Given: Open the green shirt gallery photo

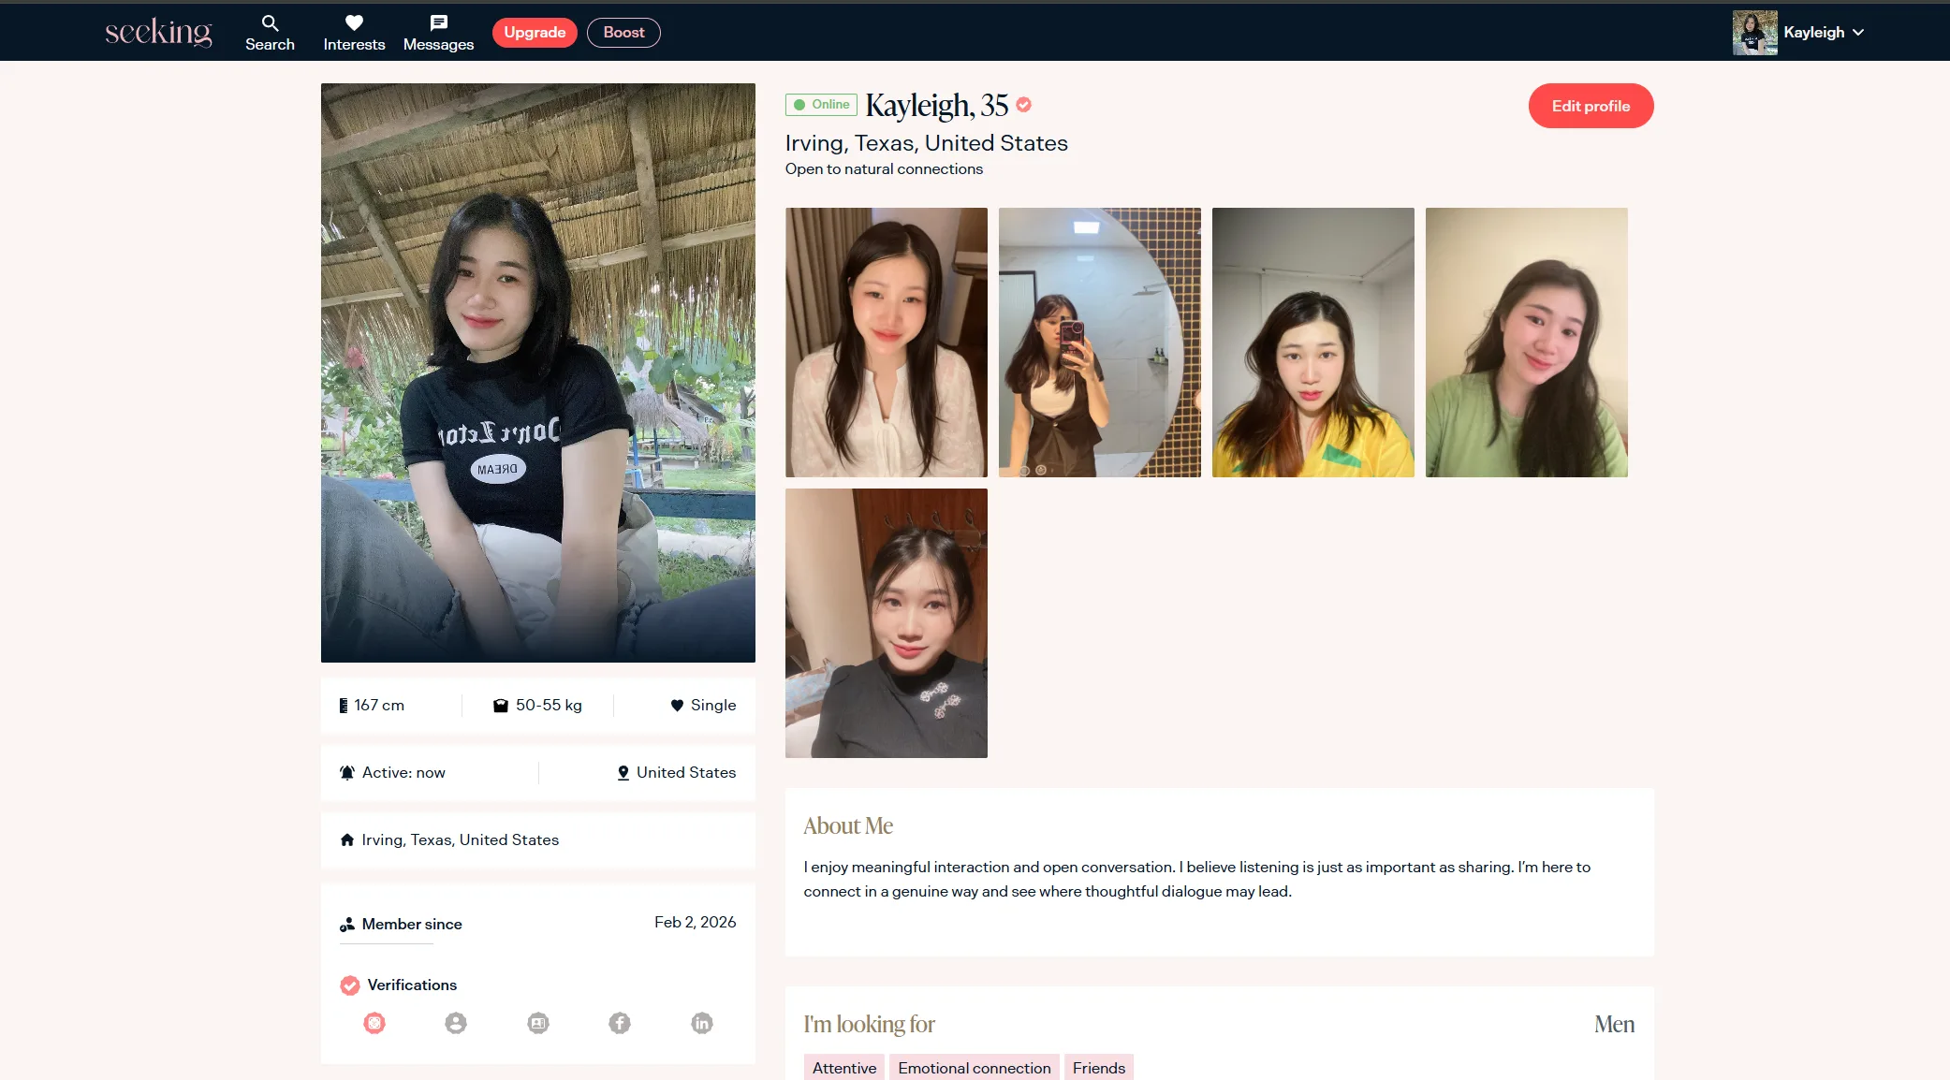Looking at the screenshot, I should pyautogui.click(x=1527, y=343).
